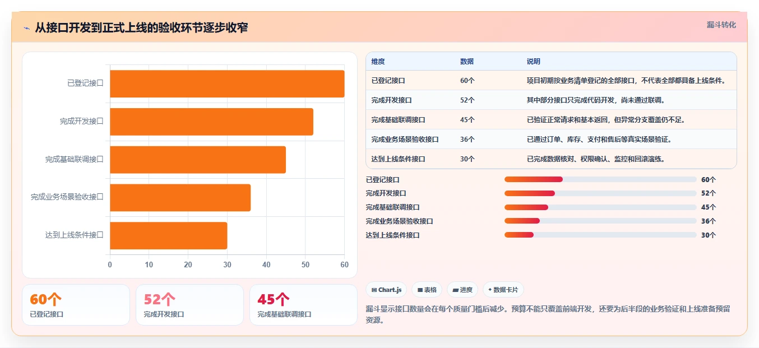The image size is (759, 348).
Task: Click the 30个 value beside the progress bar
Action: 709,235
